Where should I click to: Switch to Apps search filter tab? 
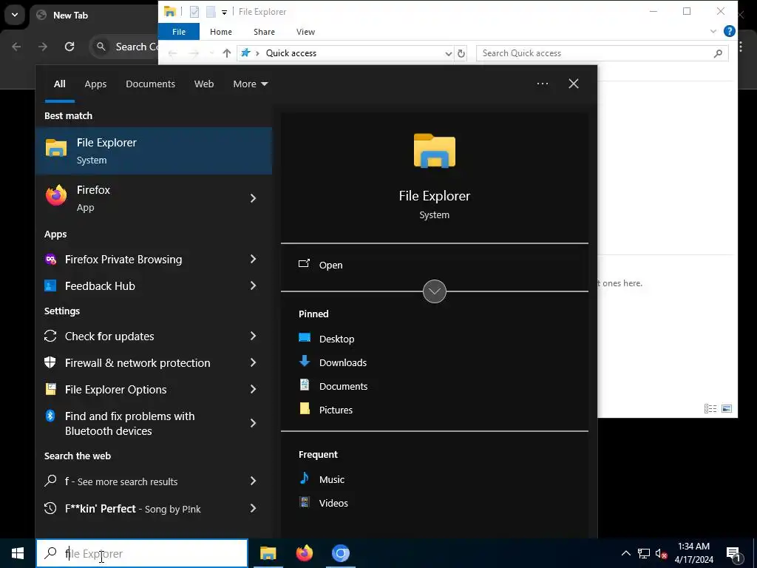(95, 84)
